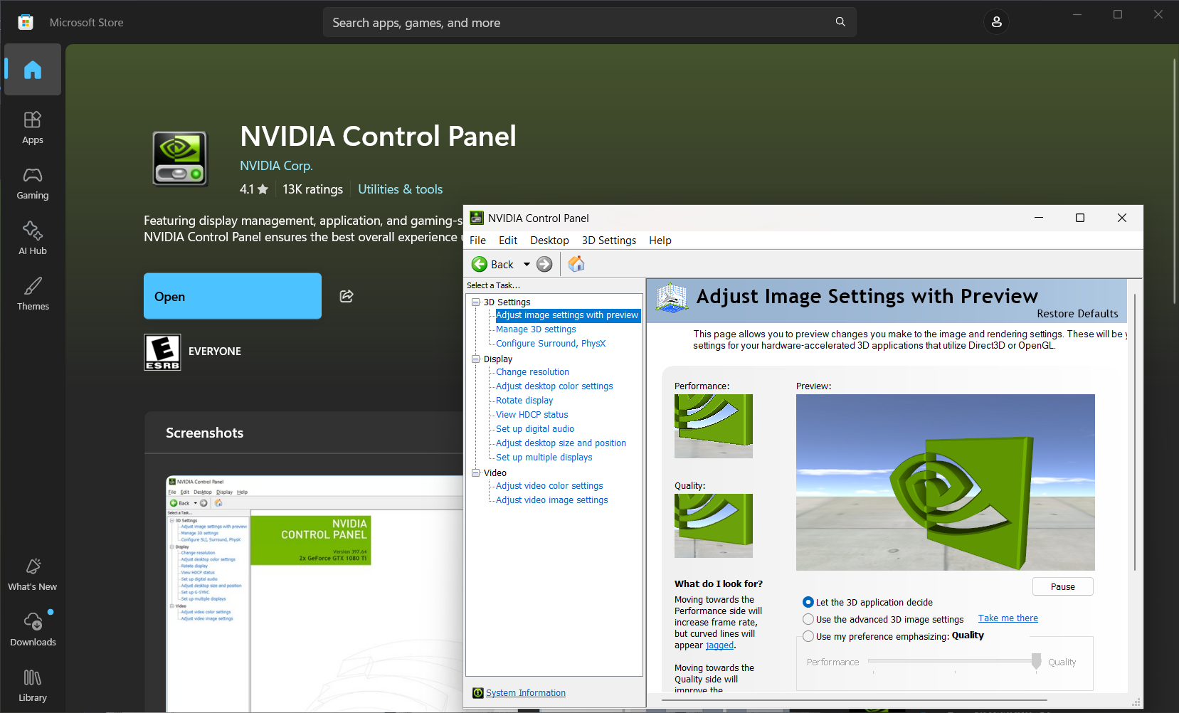The width and height of the screenshot is (1179, 713).
Task: Select 'View HDCP status' task
Action: (x=532, y=415)
